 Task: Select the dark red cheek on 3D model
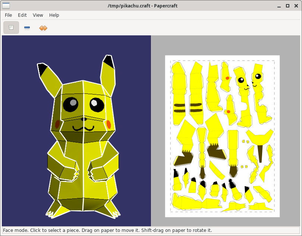coord(57,124)
